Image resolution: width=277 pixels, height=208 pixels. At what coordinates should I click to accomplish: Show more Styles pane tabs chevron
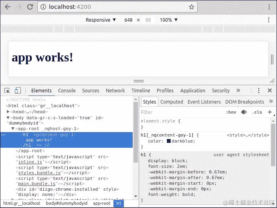271,102
